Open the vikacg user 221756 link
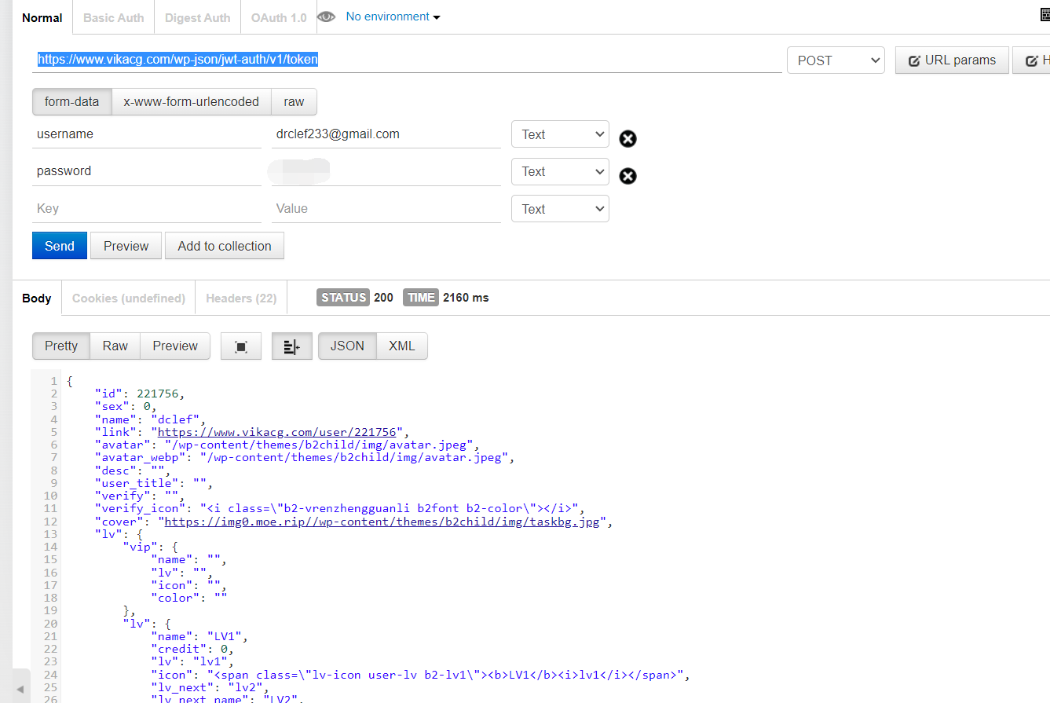Viewport: 1050px width, 703px height. 280,432
